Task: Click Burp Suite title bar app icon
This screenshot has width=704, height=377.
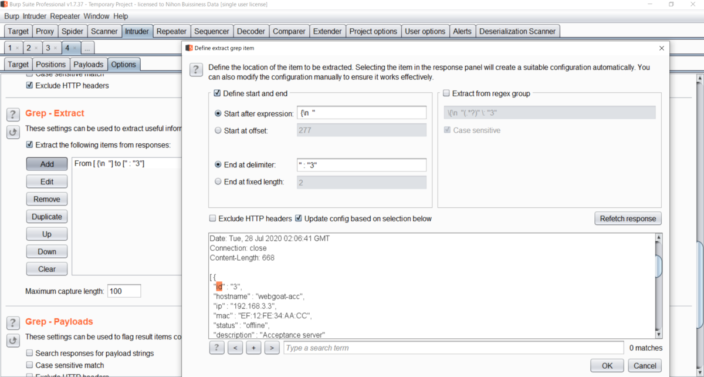Action: point(5,4)
